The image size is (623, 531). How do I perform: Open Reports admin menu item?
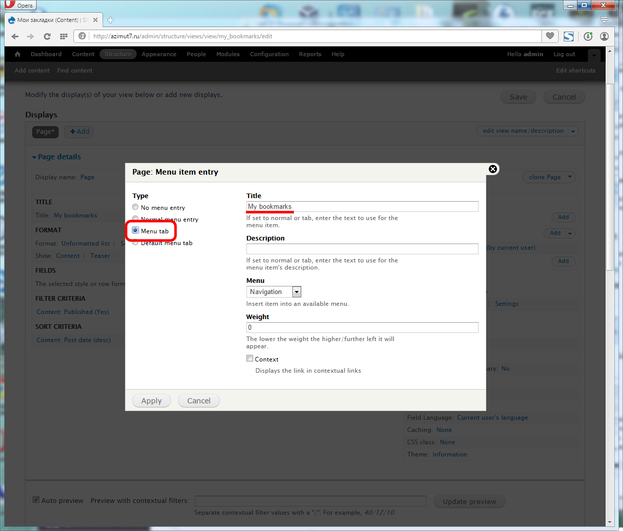310,54
